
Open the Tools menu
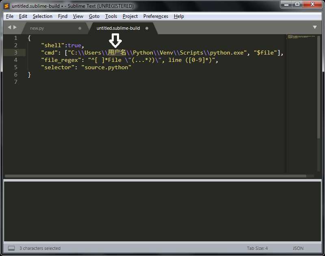111,16
